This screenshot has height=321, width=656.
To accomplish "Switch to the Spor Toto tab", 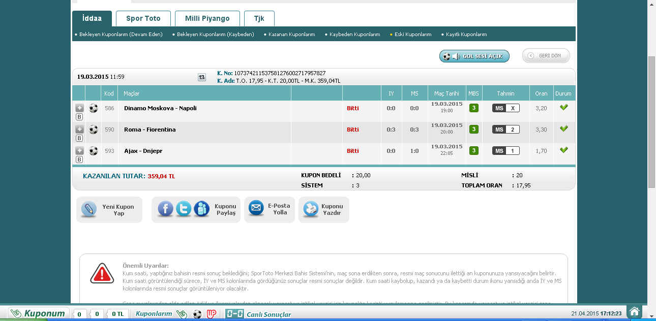I will (x=143, y=19).
